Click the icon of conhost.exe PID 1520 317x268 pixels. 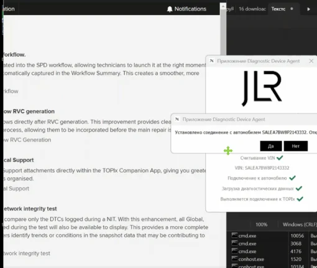pyautogui.click(x=234, y=259)
